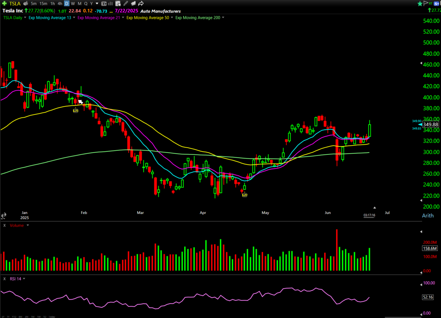The width and height of the screenshot is (441, 318).
Task: Open dropdown arrow for Exp Moving Average 200
Action: point(223,18)
